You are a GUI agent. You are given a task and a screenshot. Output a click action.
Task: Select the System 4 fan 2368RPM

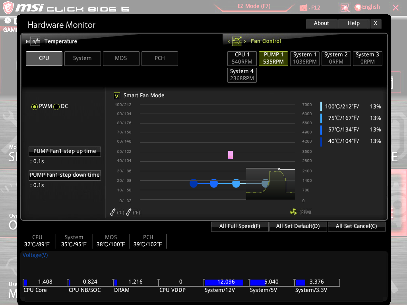[242, 75]
